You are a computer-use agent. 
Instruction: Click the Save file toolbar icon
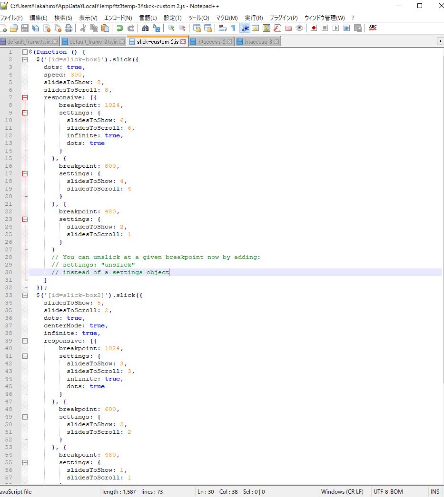tap(25, 29)
